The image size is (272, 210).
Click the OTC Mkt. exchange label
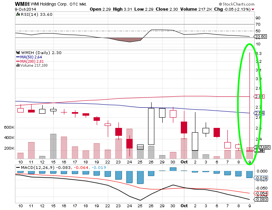(x=78, y=4)
